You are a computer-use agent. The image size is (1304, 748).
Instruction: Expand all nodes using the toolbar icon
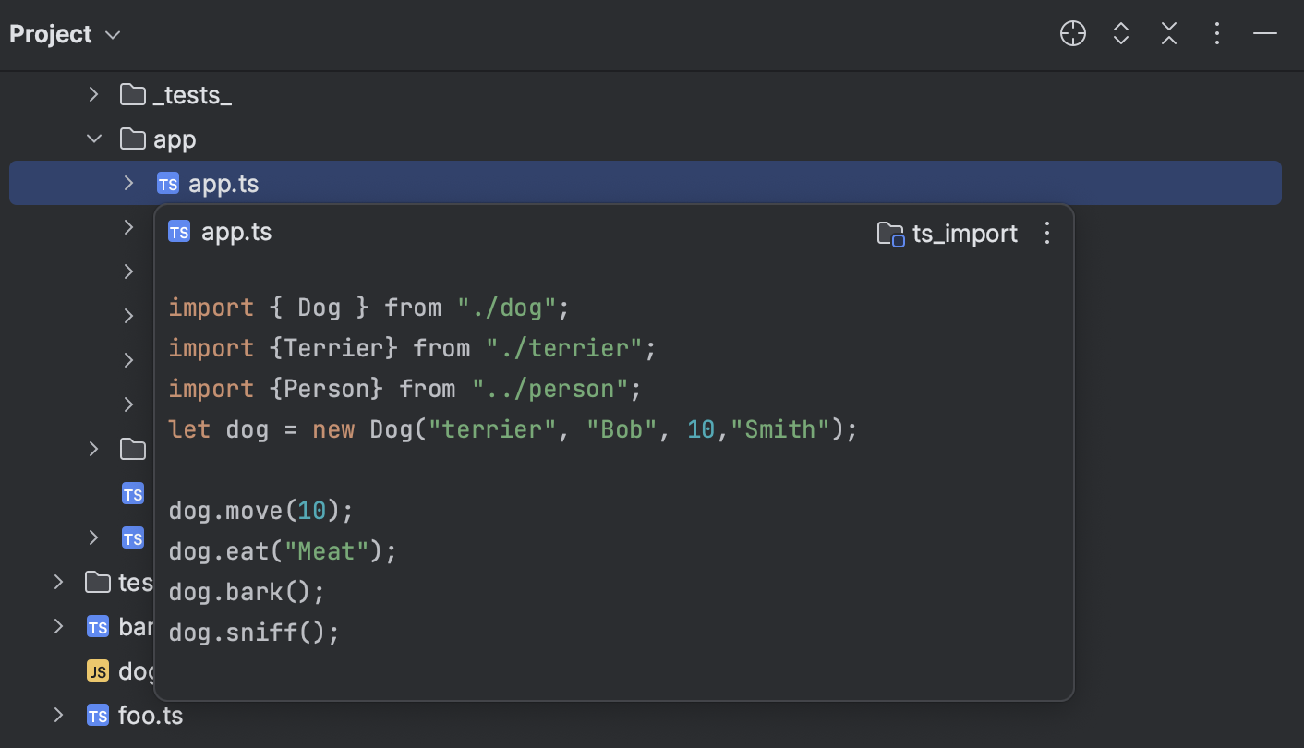point(1120,33)
